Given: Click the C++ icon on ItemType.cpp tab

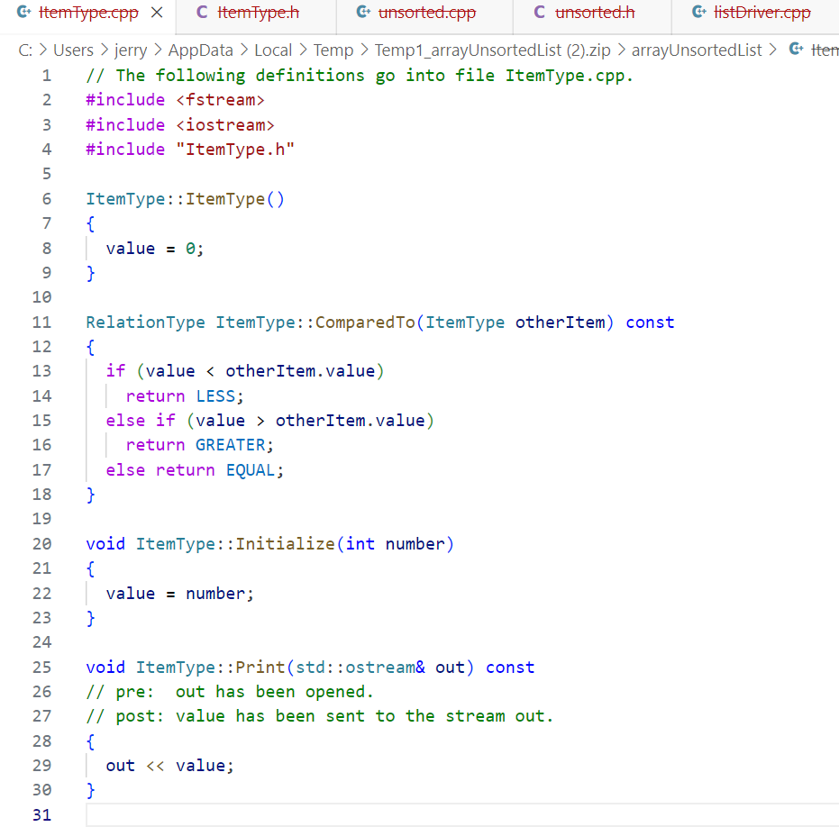Looking at the screenshot, I should (x=24, y=13).
